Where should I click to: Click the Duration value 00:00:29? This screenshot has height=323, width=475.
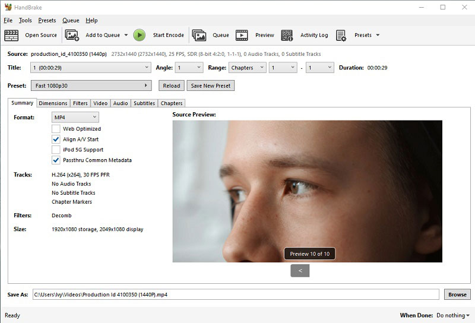pos(377,68)
